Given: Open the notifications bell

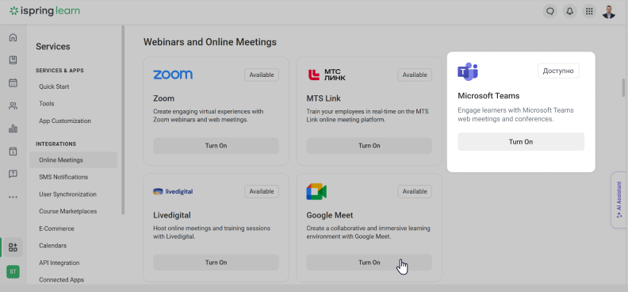Looking at the screenshot, I should (569, 11).
